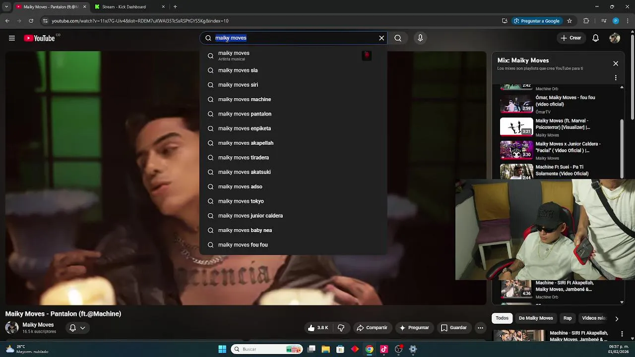Screen dimensions: 635x357
Task: Select the Todos filter chip
Action: pyautogui.click(x=502, y=318)
